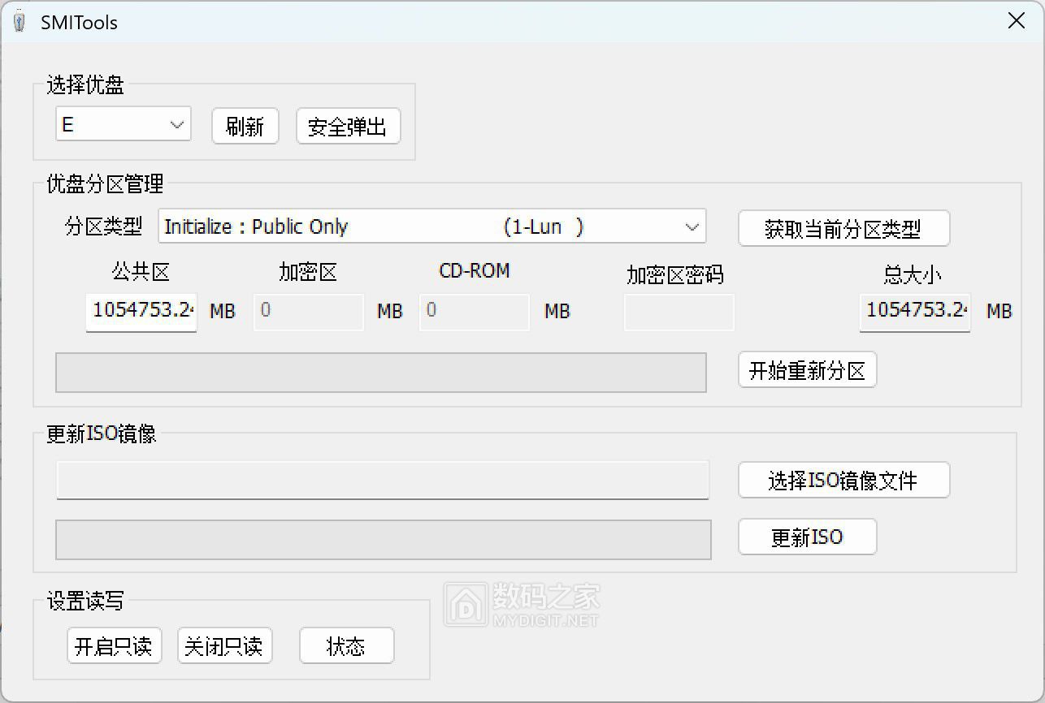Click the 刷新 refresh button
The width and height of the screenshot is (1045, 703).
tap(245, 127)
